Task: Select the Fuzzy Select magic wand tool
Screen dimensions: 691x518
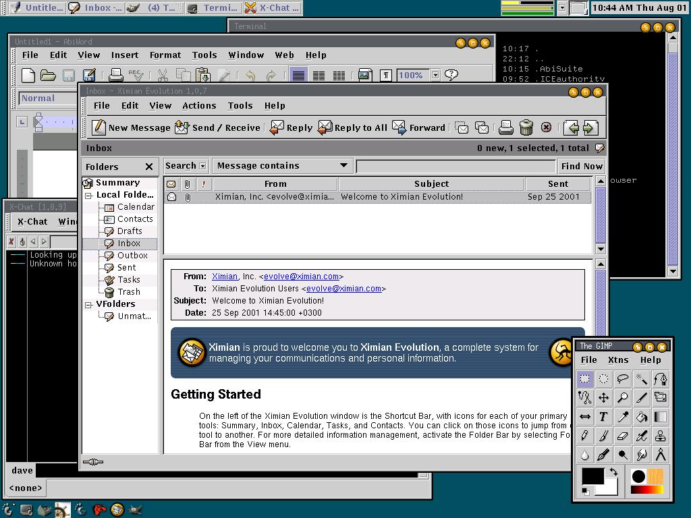Action: (x=641, y=379)
